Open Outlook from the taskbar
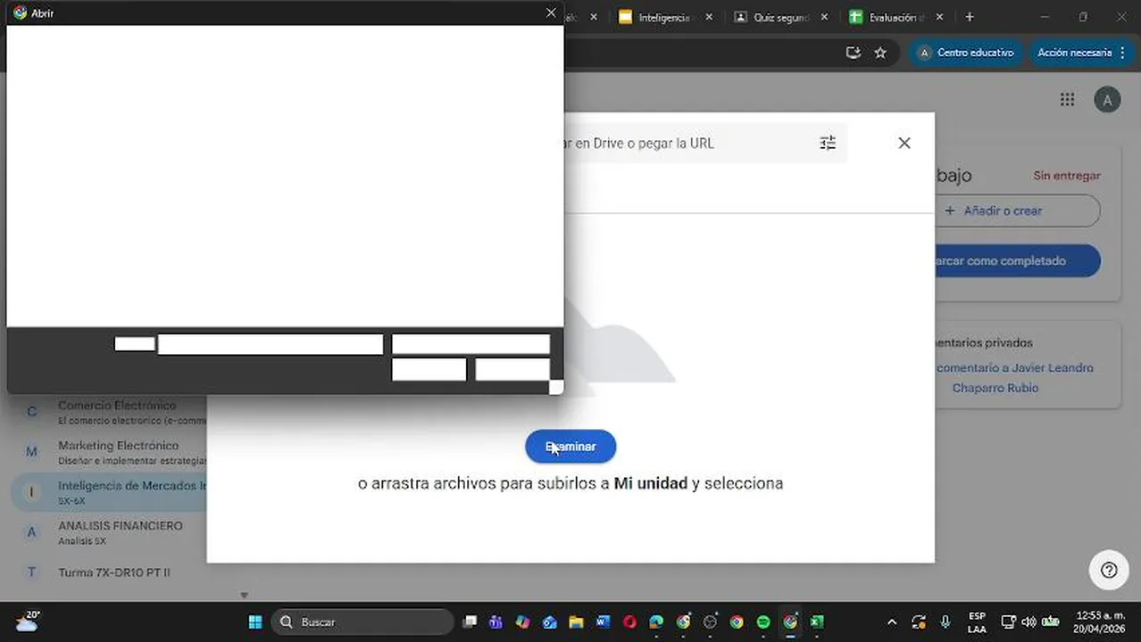The image size is (1141, 642). click(549, 621)
